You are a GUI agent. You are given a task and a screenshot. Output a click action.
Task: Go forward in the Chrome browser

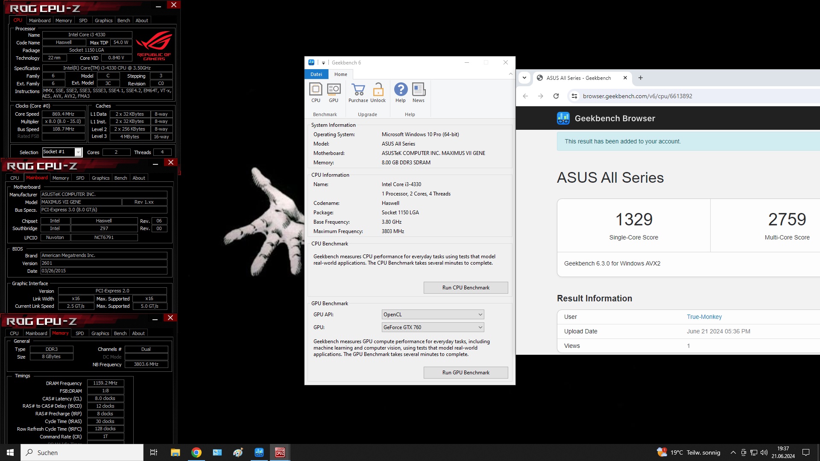541,96
